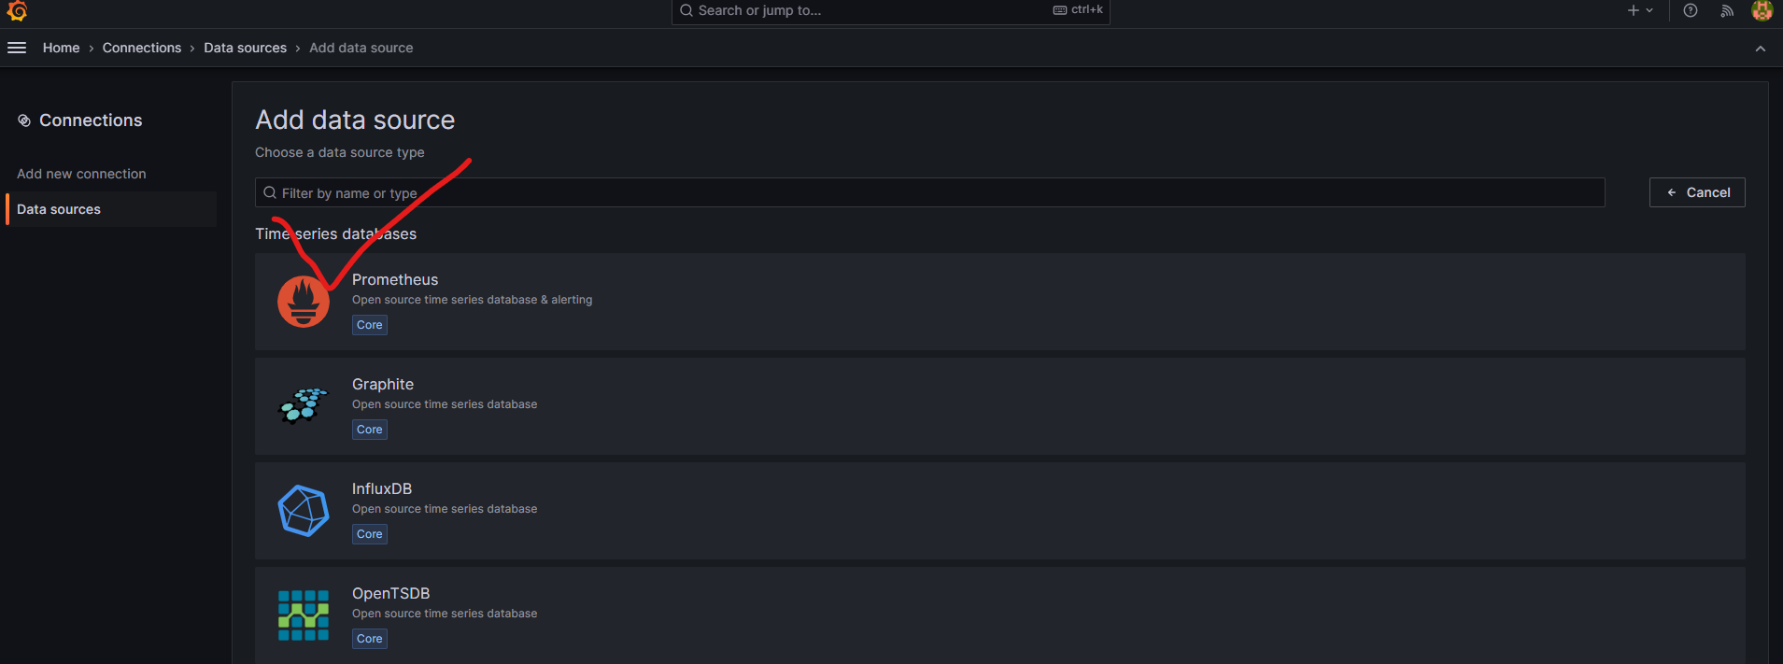Image resolution: width=1783 pixels, height=664 pixels.
Task: Select Add new connection in sidebar
Action: point(81,174)
